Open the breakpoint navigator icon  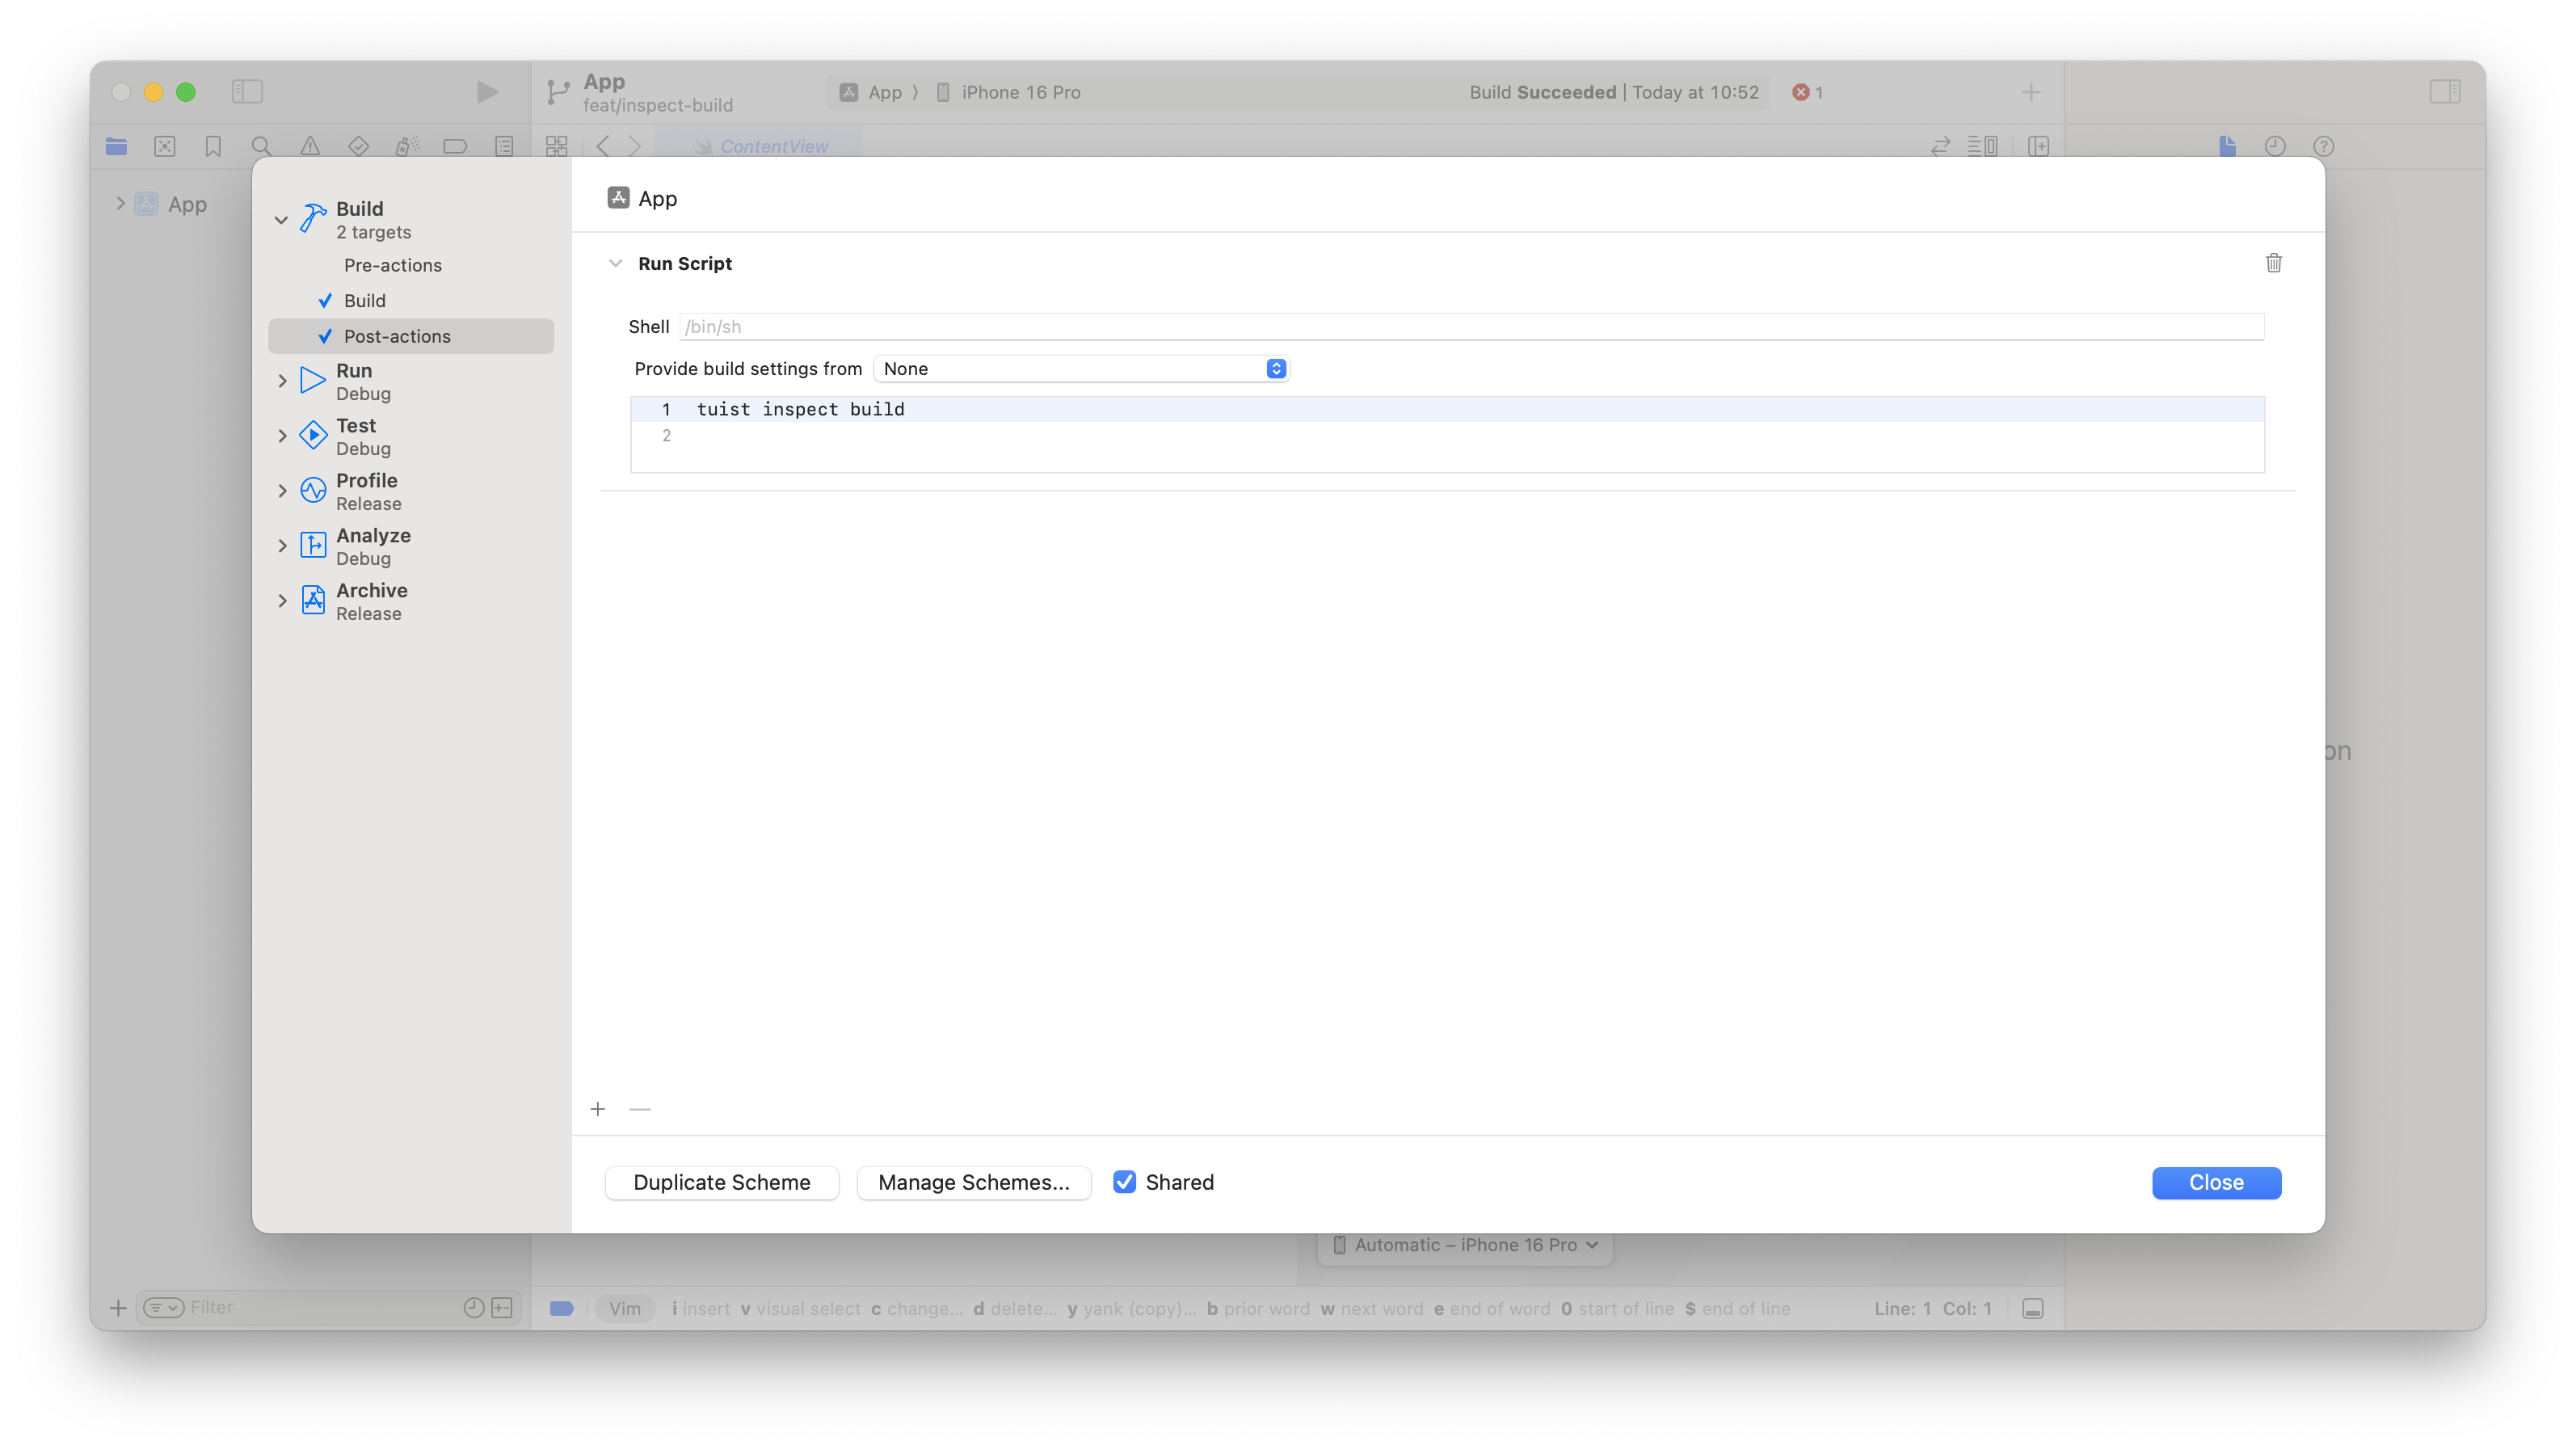[455, 146]
